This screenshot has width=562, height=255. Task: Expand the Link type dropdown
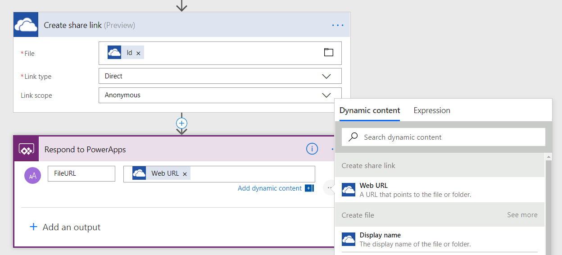click(326, 76)
